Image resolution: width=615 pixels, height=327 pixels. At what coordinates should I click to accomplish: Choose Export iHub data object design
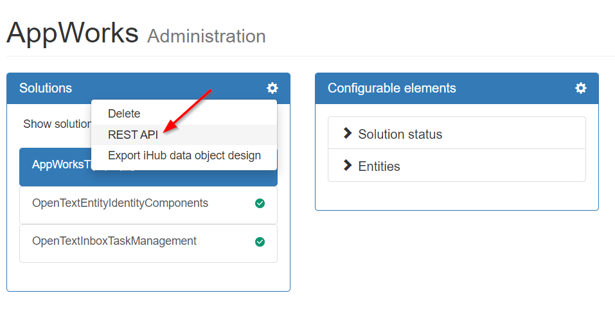(184, 155)
